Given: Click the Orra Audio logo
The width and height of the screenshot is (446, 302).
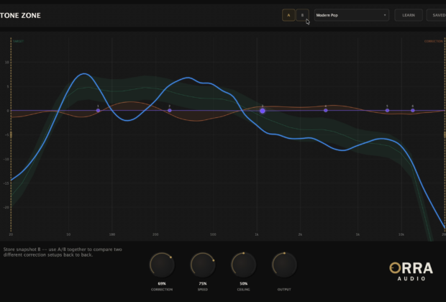Looking at the screenshot, I should point(411,270).
